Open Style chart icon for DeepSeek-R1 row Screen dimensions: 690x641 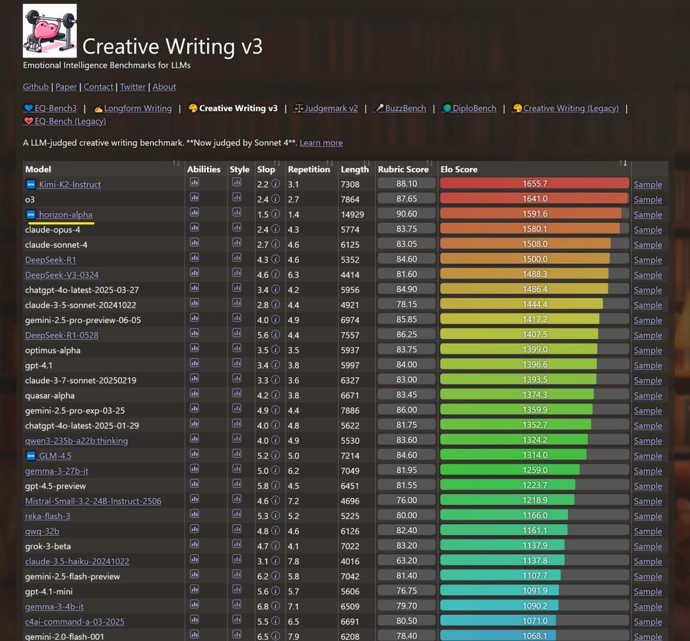pyautogui.click(x=236, y=259)
